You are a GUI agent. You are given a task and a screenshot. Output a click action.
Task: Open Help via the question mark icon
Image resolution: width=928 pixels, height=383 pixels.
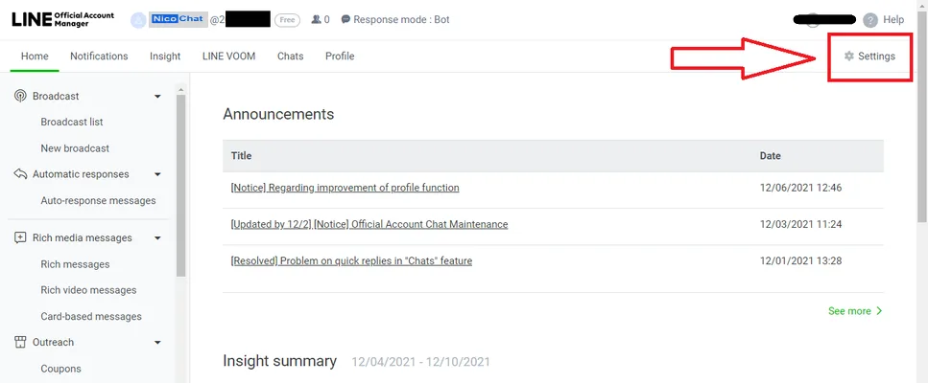870,20
